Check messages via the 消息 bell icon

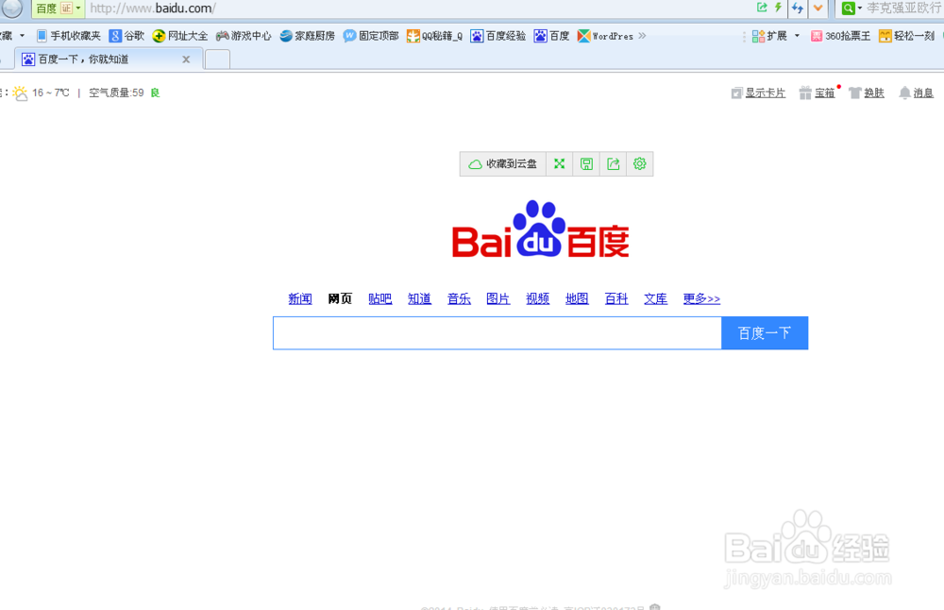coord(915,93)
